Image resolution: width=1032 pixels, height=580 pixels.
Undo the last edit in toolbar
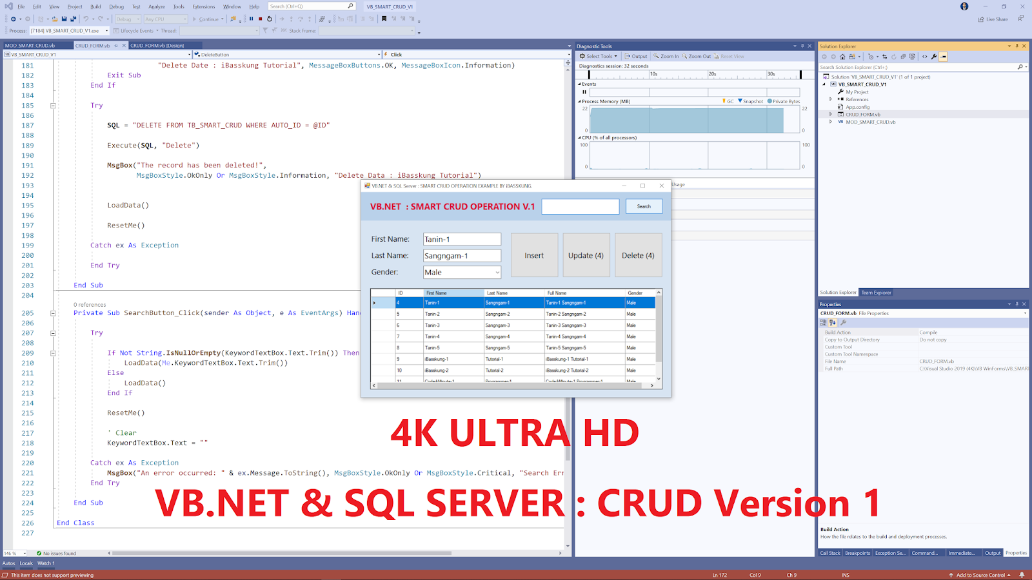(86, 19)
